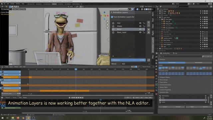Open the Bone Constraints properties tab icon

pyautogui.click(x=156, y=90)
